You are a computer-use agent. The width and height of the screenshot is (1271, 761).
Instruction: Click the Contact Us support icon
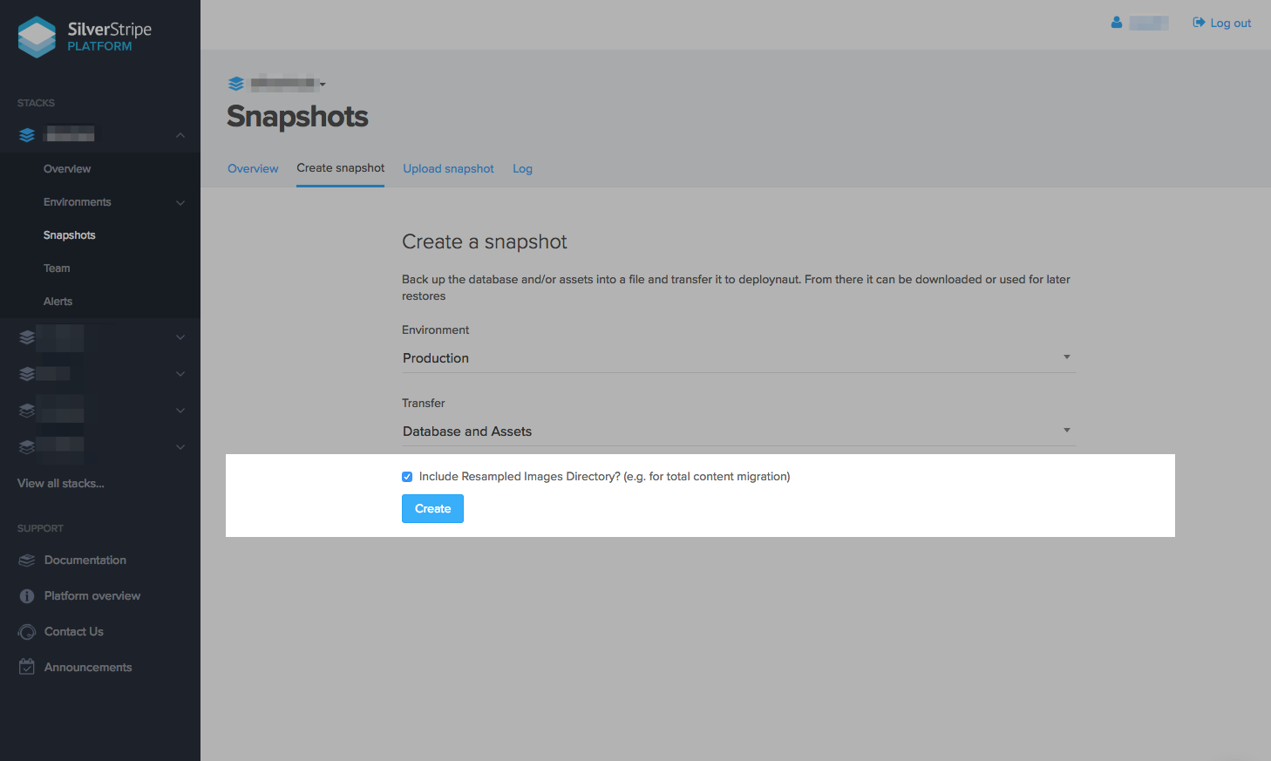tap(27, 632)
